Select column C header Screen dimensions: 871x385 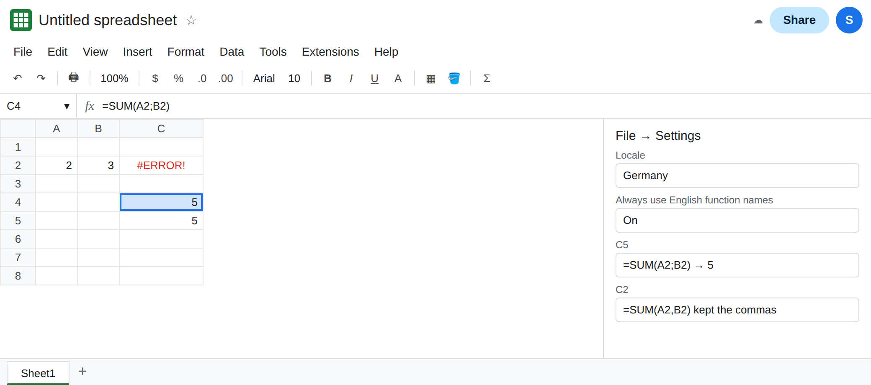pyautogui.click(x=161, y=128)
